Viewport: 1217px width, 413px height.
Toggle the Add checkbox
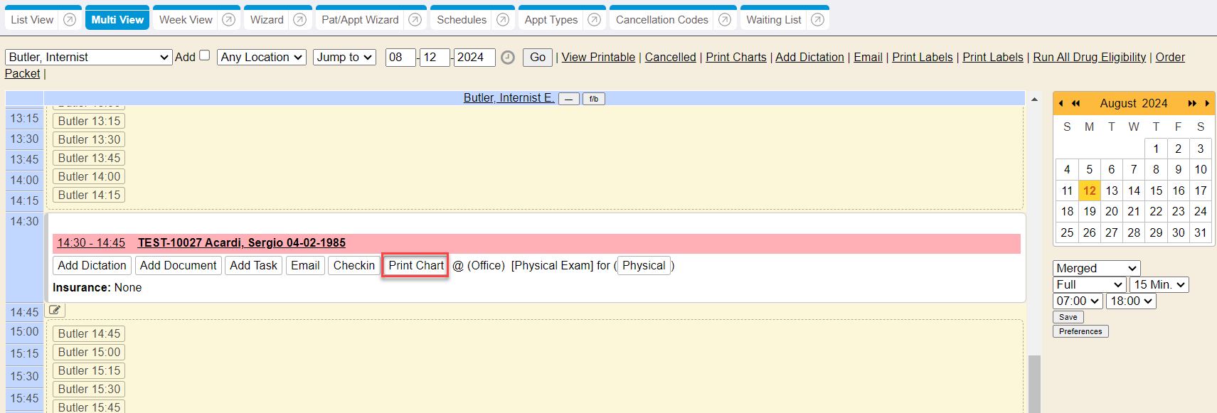tap(205, 55)
